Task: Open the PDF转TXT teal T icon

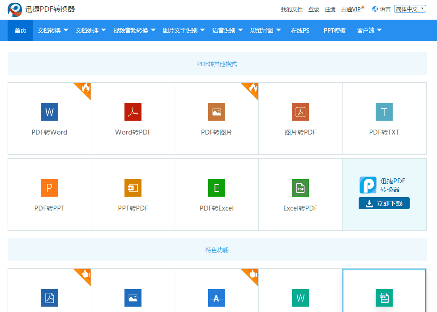Action: (x=384, y=112)
